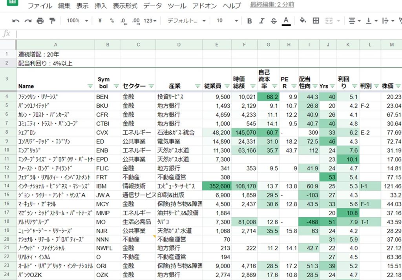Select the 352,600 employees cell
Viewport: 402px width, 280px height.
(x=217, y=186)
